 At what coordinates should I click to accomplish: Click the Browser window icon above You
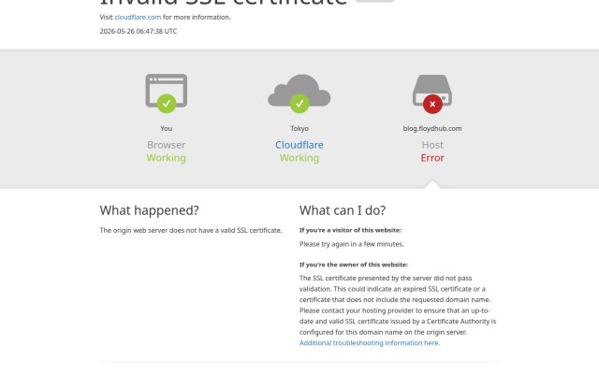click(167, 93)
